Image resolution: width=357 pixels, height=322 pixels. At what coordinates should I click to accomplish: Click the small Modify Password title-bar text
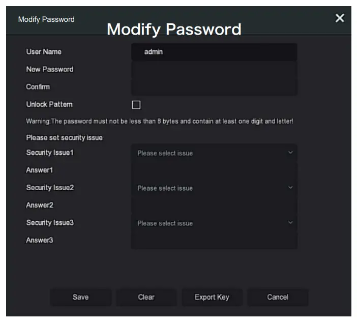(46, 19)
